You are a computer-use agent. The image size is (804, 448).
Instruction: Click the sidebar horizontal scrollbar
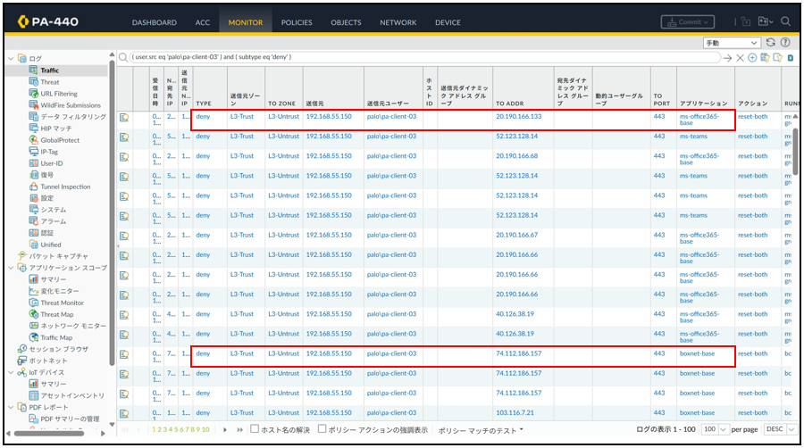(x=49, y=434)
